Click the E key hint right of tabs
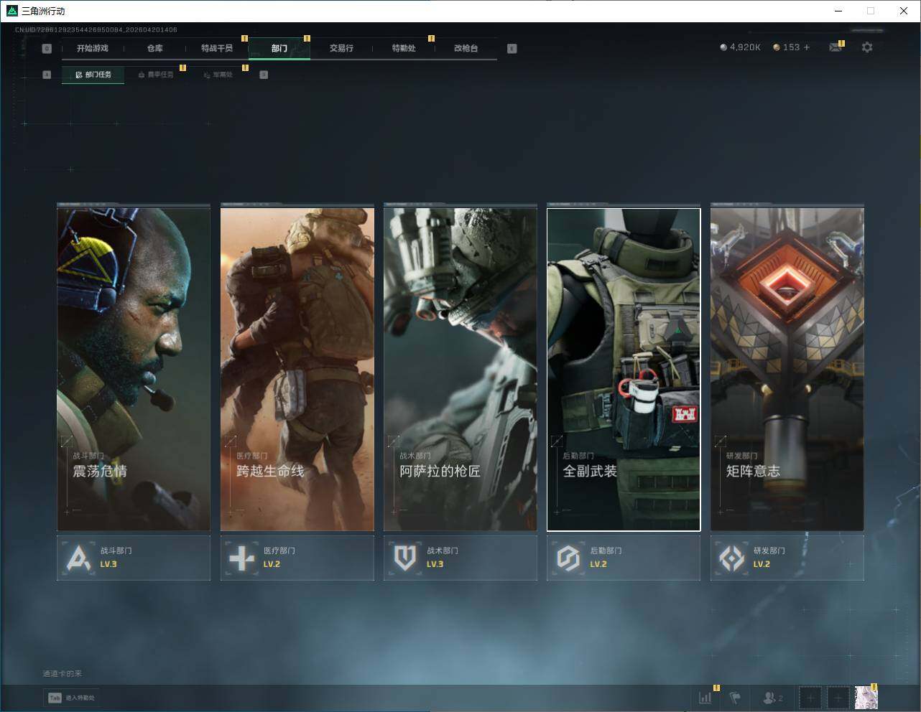Screen dimensions: 921x712 (512, 49)
